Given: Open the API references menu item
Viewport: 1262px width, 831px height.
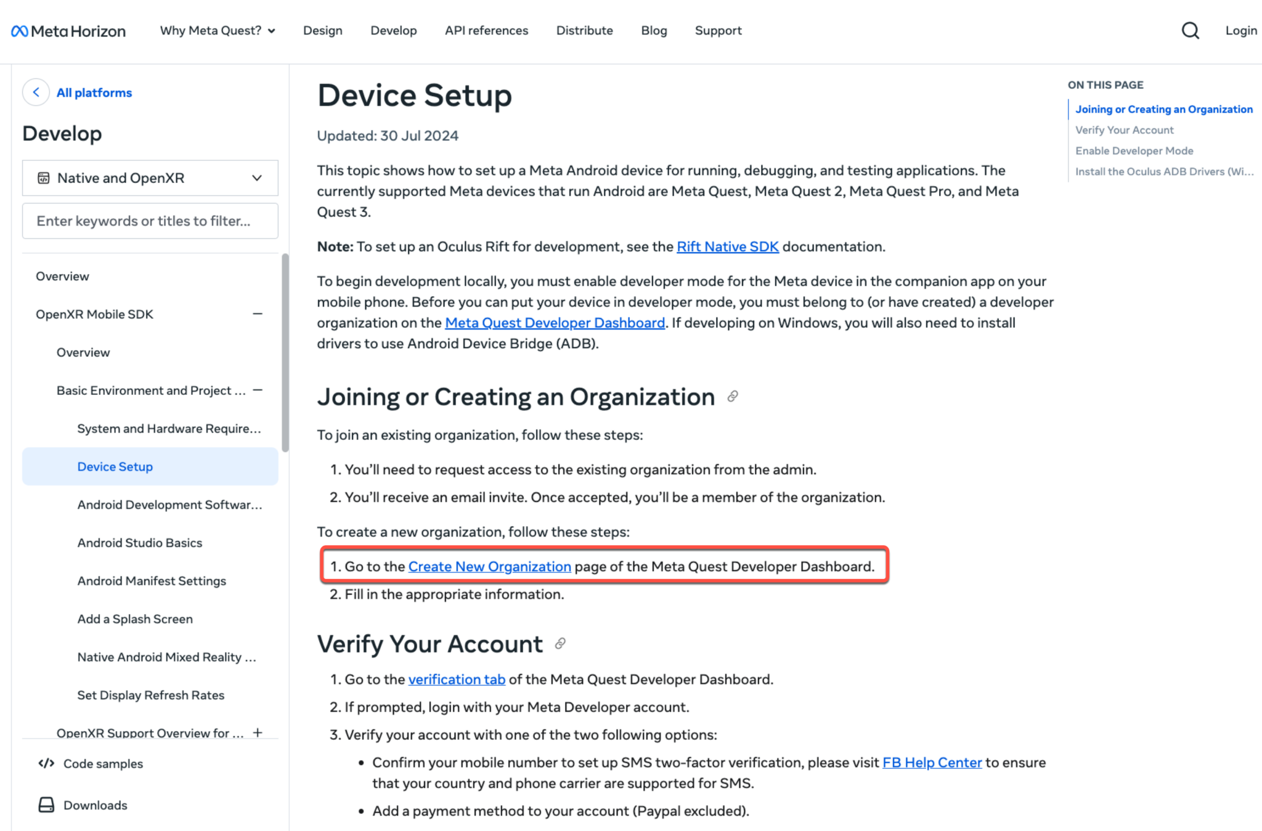Looking at the screenshot, I should [x=486, y=30].
